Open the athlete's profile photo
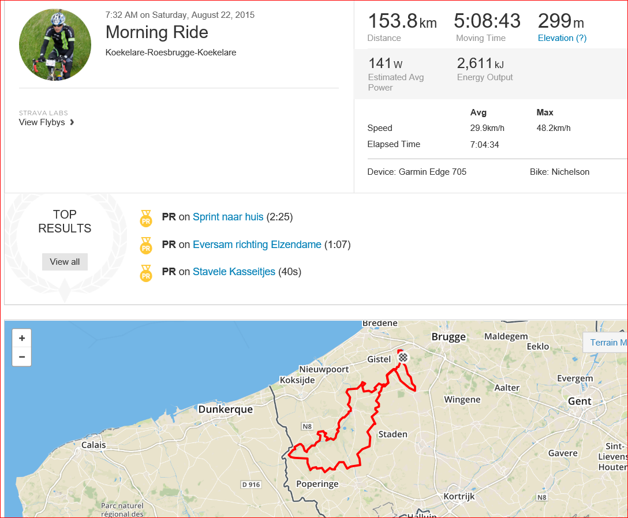The width and height of the screenshot is (628, 518). pyautogui.click(x=55, y=44)
